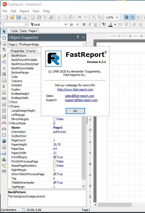This screenshot has width=145, height=213.
Task: Insert a Checkbox object
Action: coord(4,105)
